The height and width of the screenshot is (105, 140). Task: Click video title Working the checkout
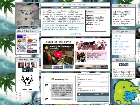click(61, 46)
